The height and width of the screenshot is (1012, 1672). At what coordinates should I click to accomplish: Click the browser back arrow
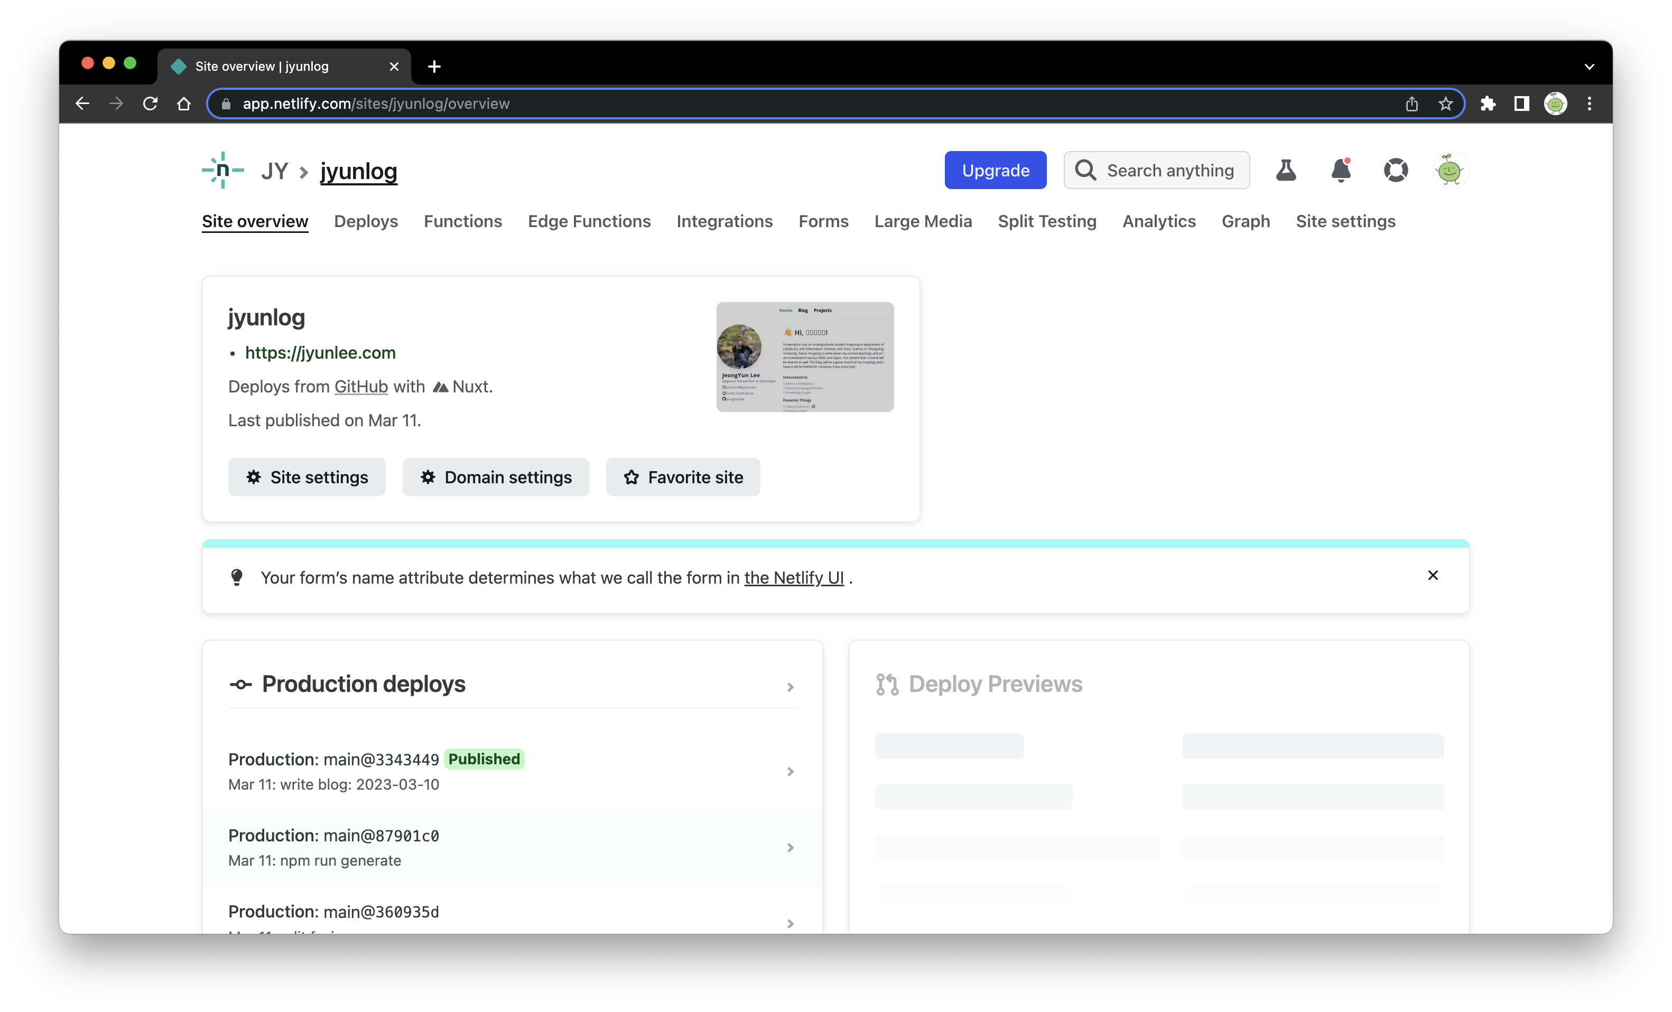click(x=82, y=104)
